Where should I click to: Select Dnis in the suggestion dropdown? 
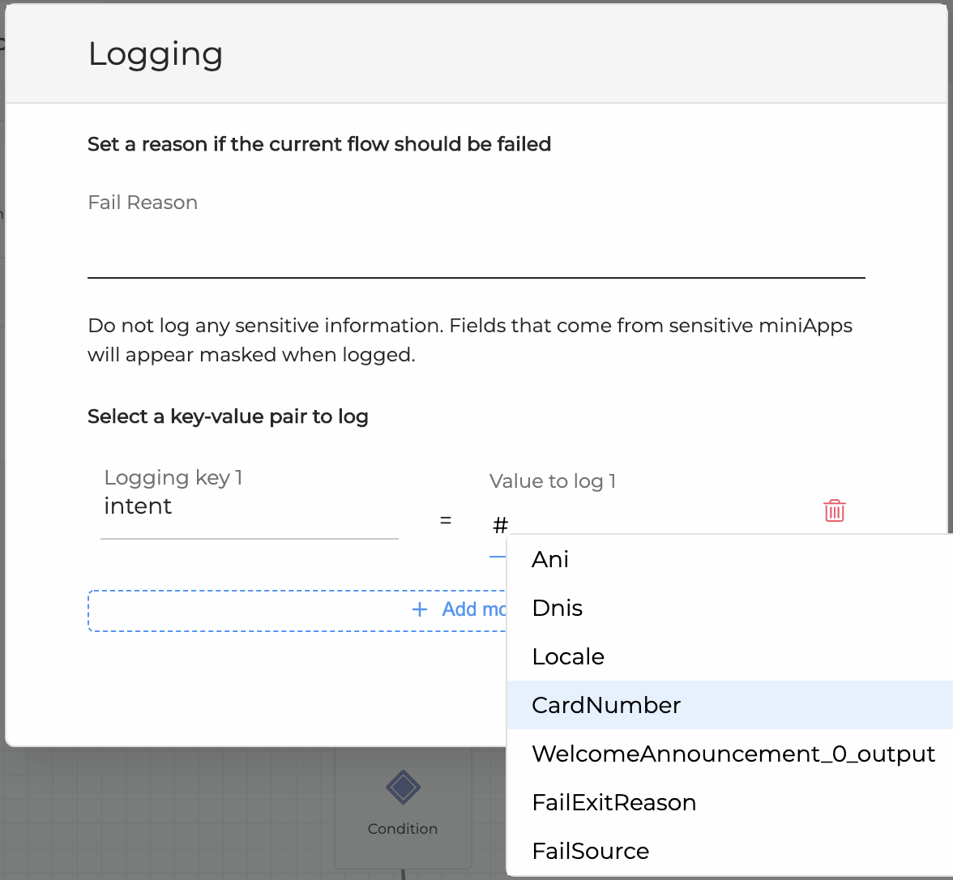[x=558, y=608]
